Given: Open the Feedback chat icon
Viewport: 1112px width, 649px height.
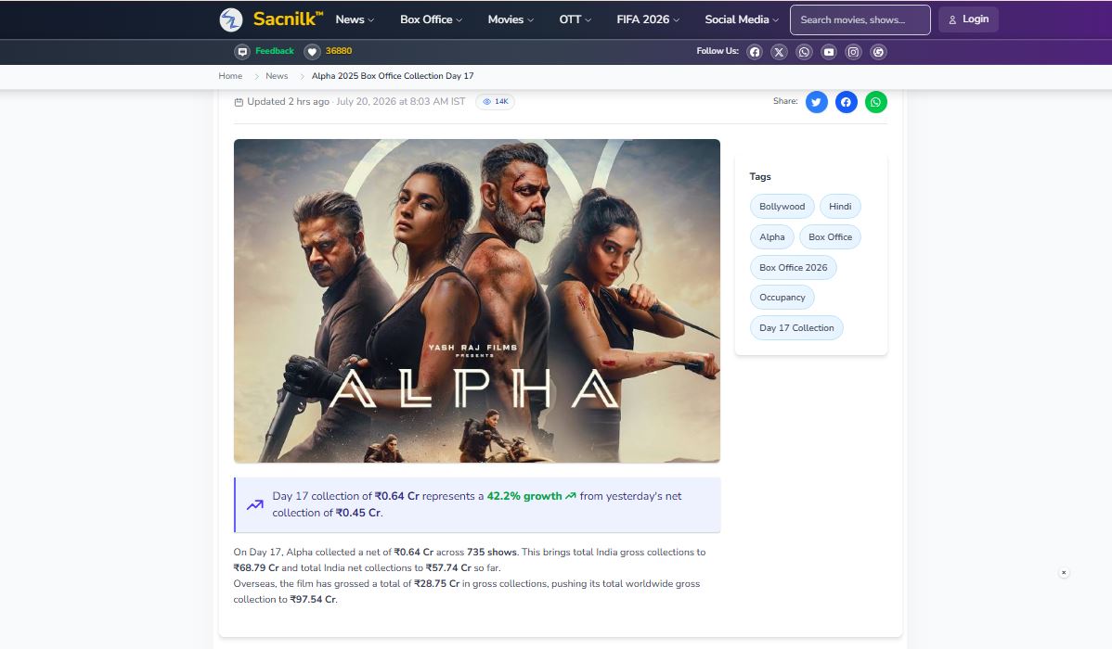Looking at the screenshot, I should point(242,52).
